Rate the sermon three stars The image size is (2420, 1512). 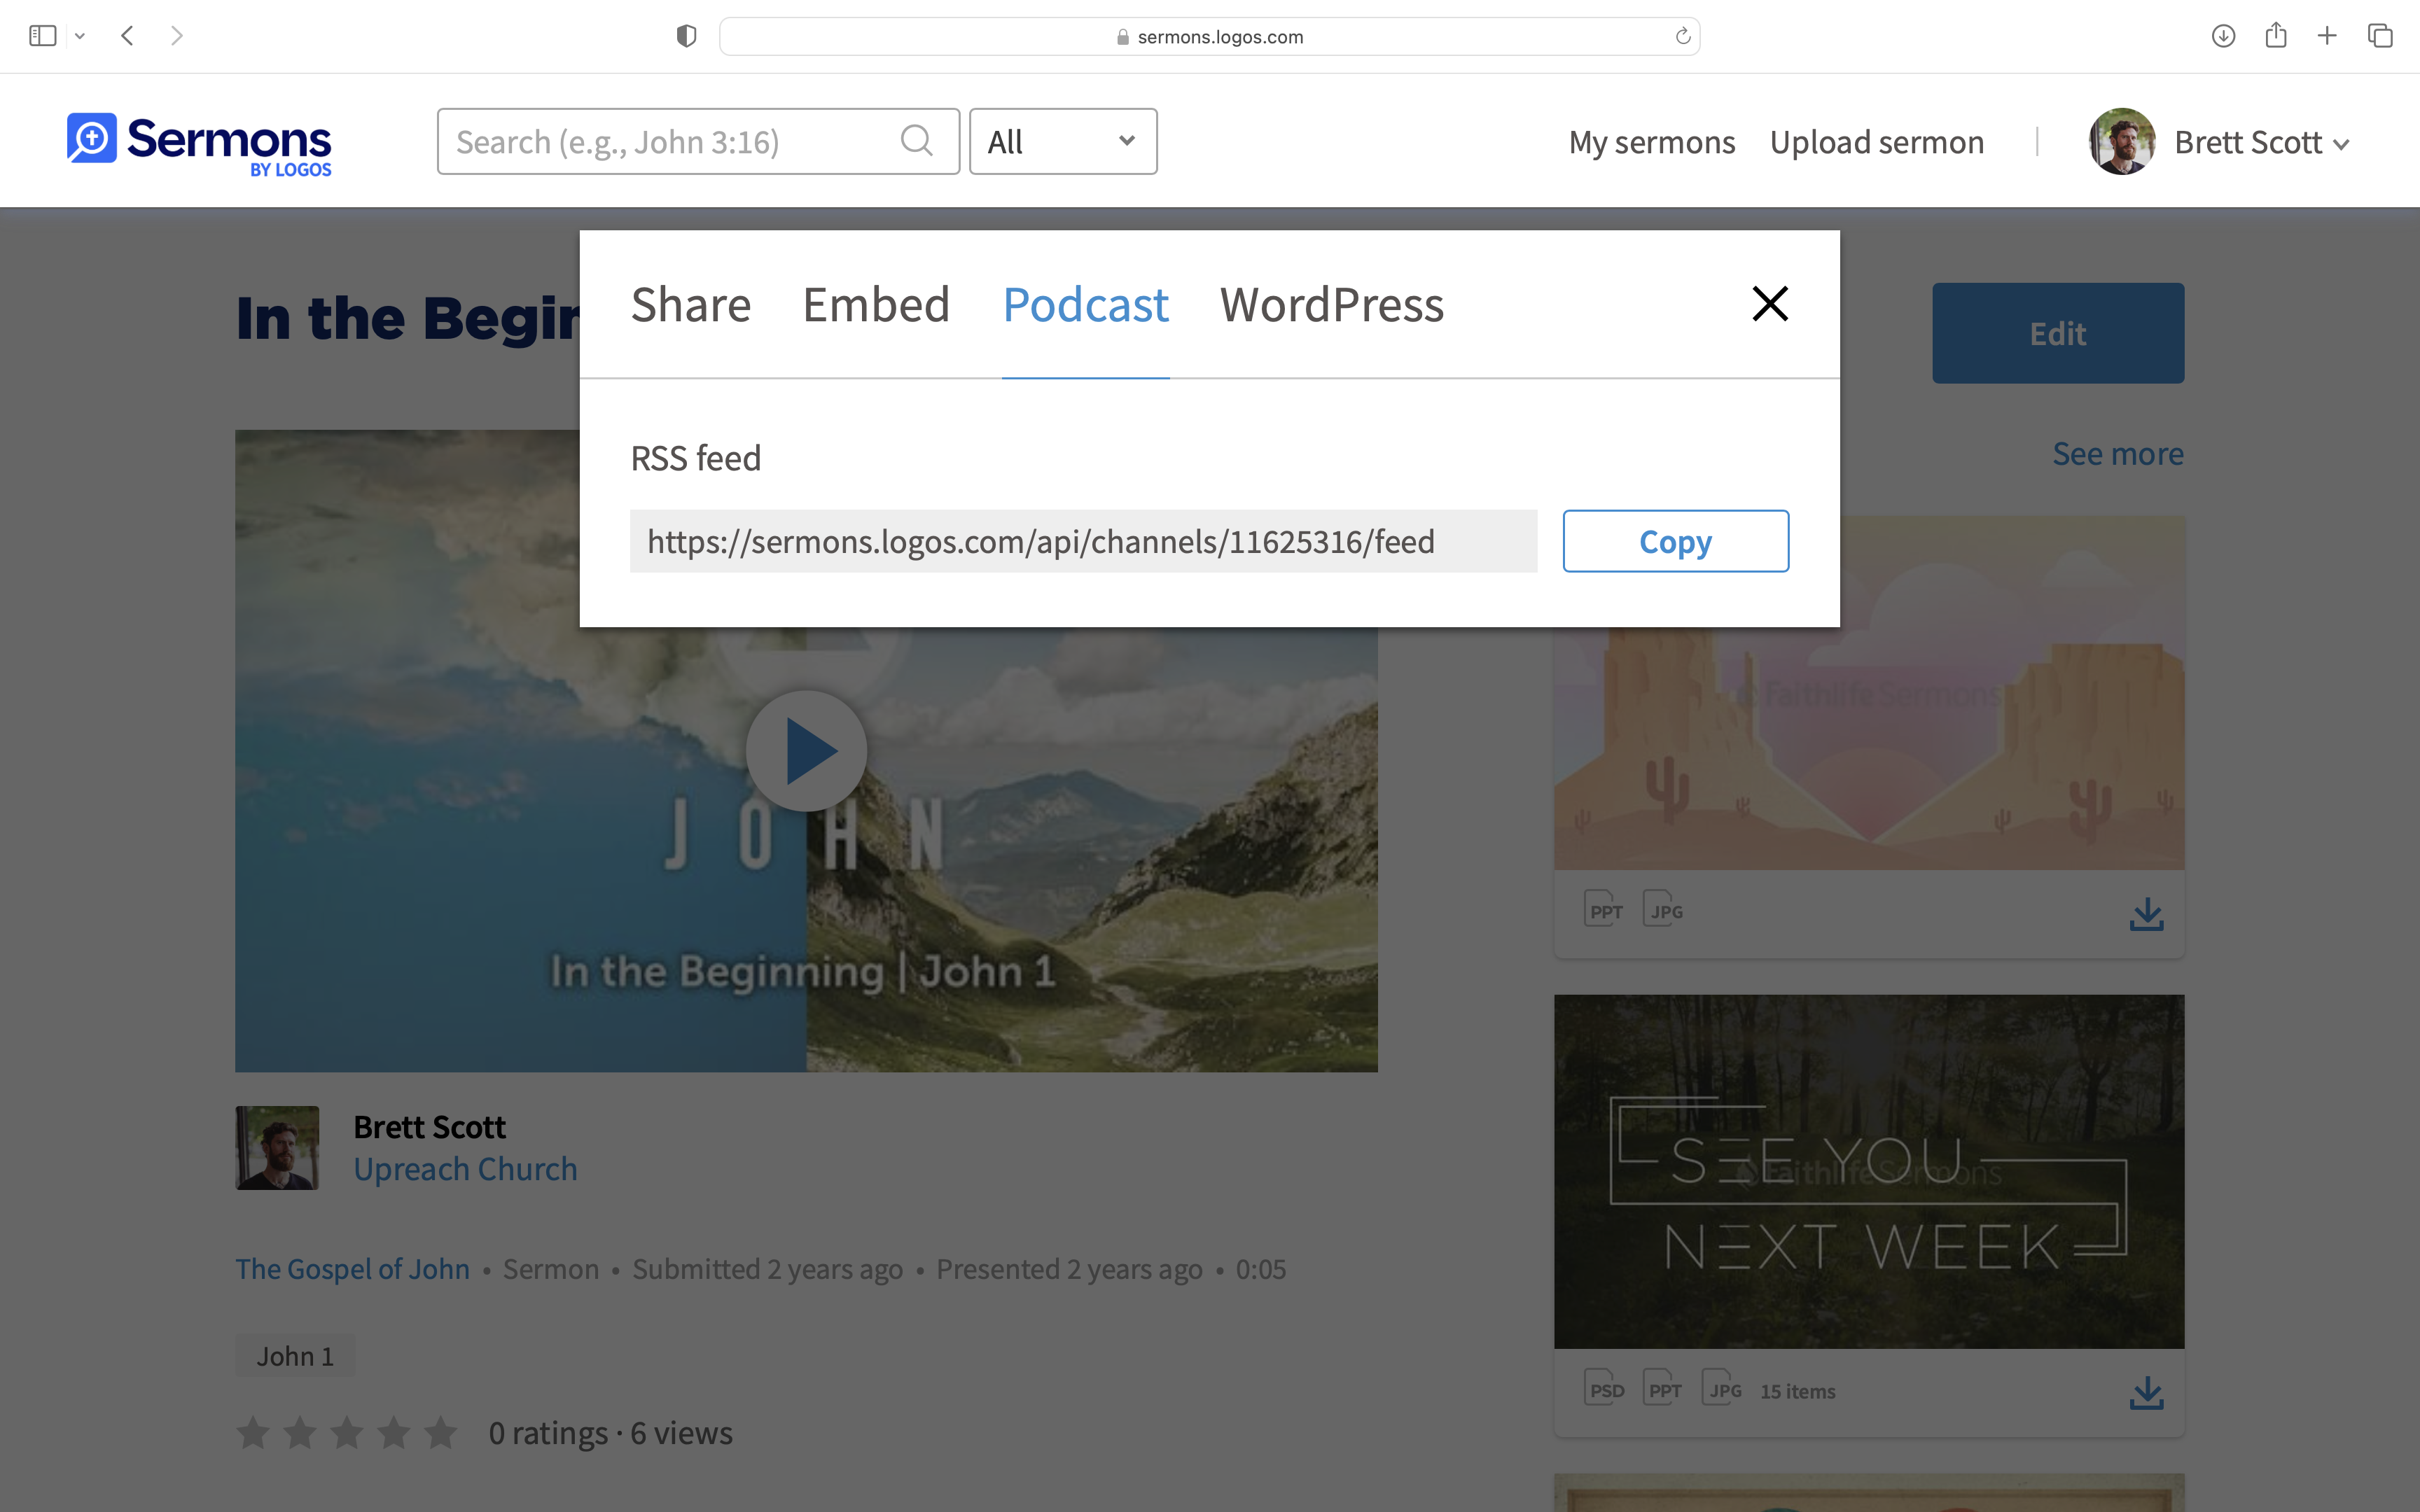347,1433
